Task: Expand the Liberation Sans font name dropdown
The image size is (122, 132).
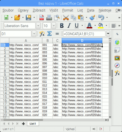Action: 38,26
